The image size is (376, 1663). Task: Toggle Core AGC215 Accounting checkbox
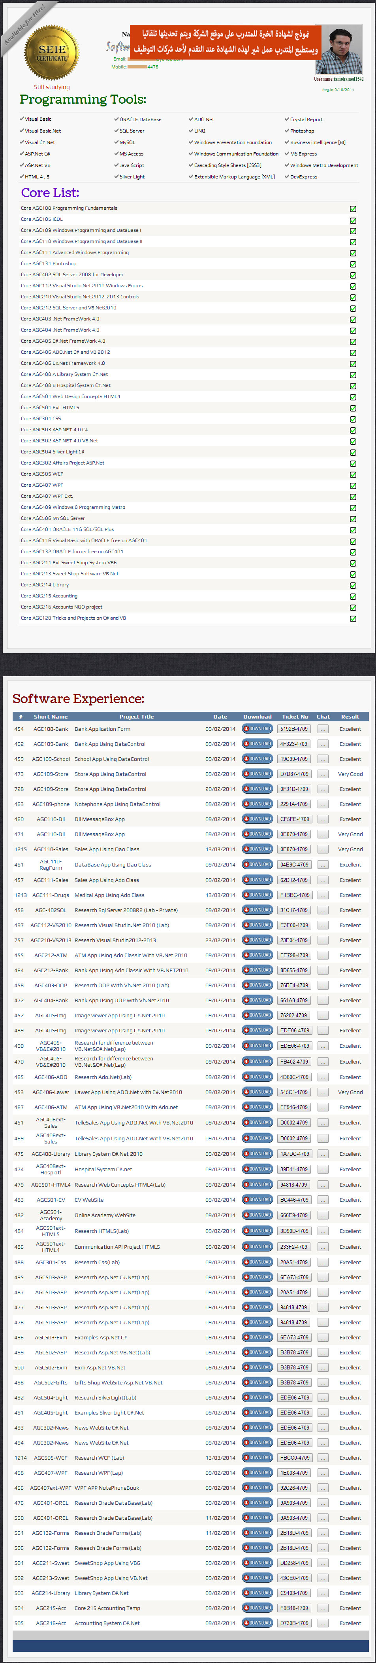[x=353, y=597]
